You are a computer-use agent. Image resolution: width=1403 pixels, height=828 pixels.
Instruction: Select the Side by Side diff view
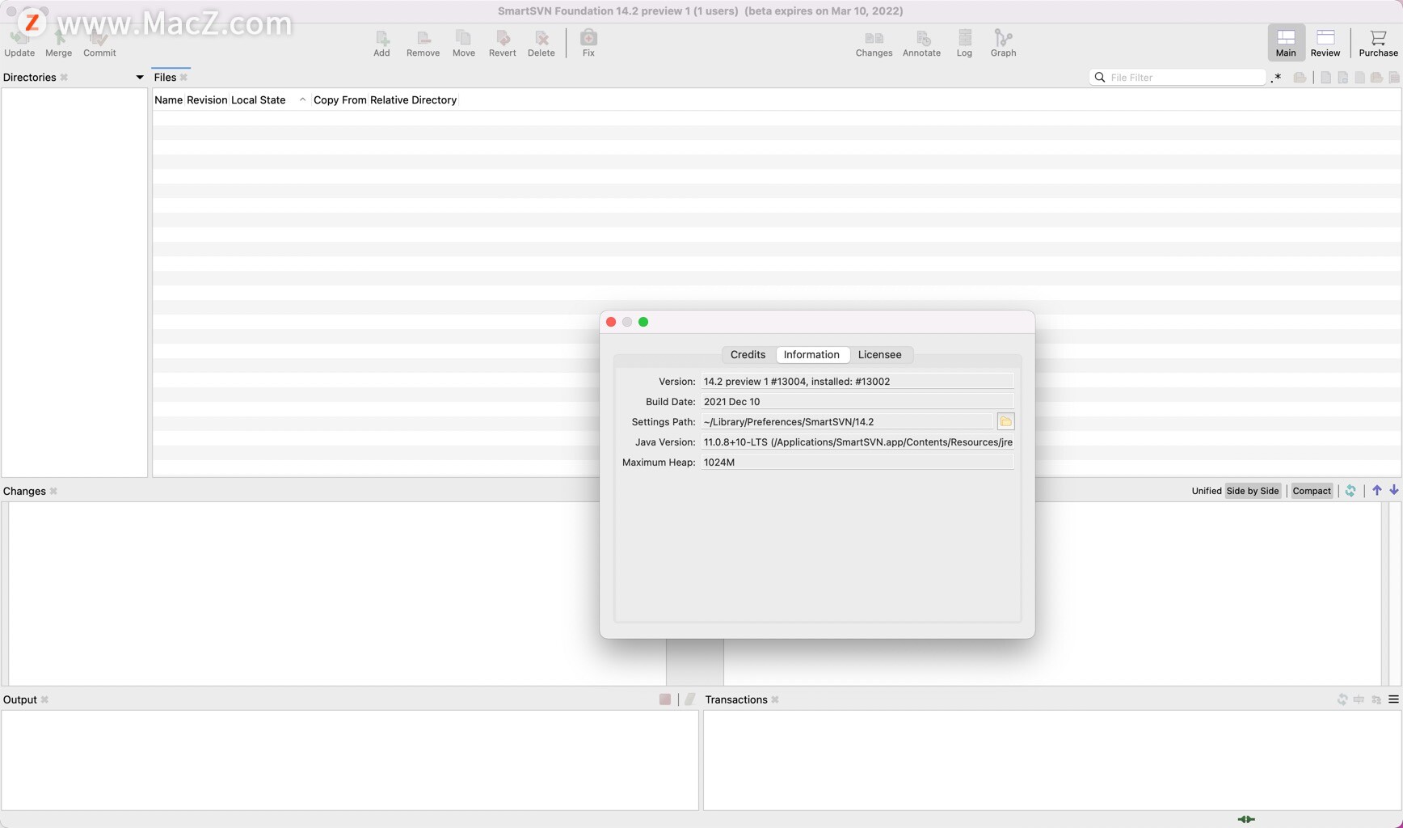pos(1252,491)
